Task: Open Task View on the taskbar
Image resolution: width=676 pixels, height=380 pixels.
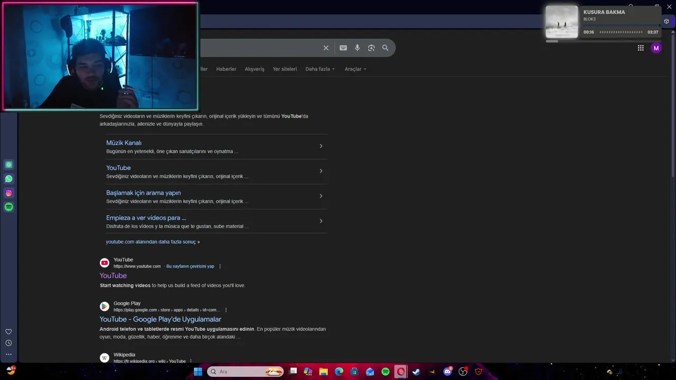Action: [294, 372]
